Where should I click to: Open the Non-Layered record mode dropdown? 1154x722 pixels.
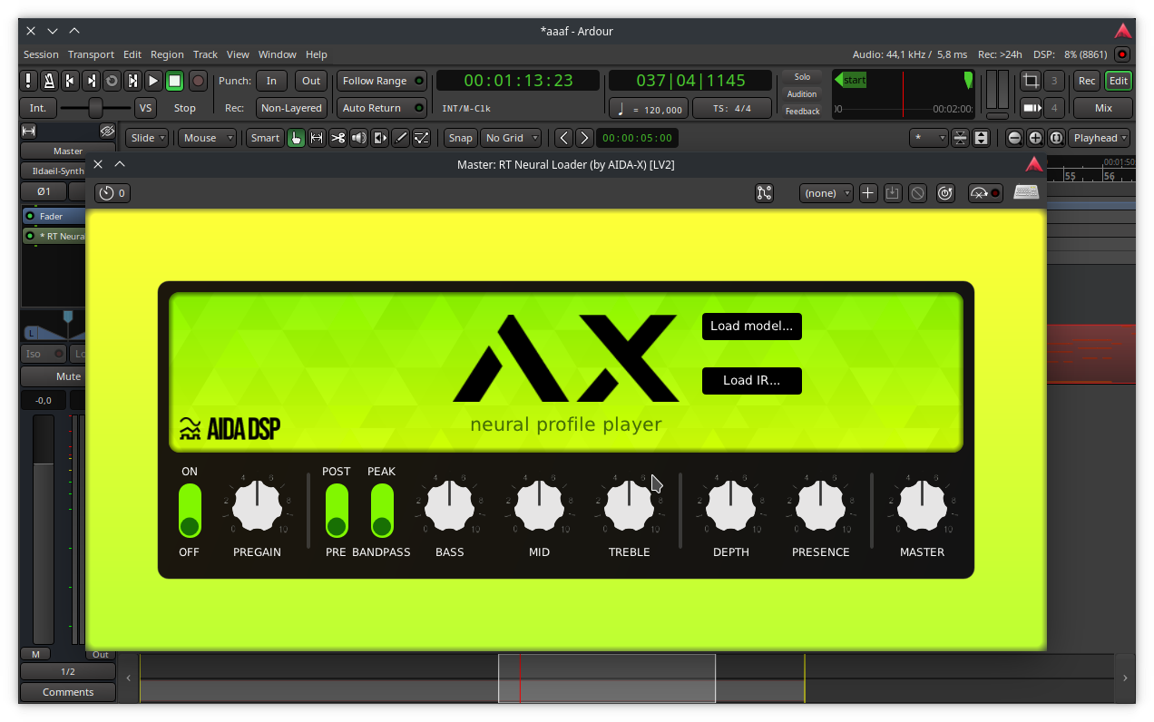[291, 108]
